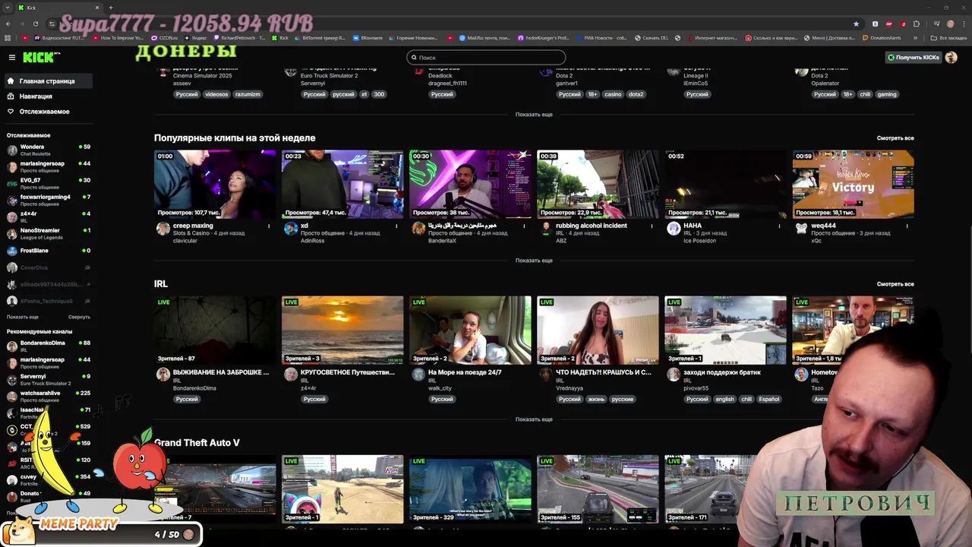Open a new browser tab
Viewport: 972px width, 547px height.
pyautogui.click(x=111, y=8)
